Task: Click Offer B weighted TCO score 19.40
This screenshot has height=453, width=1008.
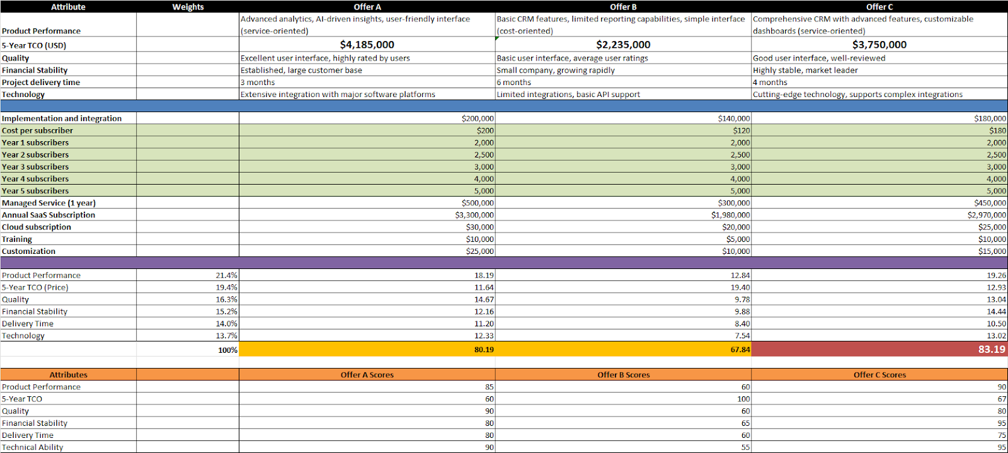Action: (623, 287)
